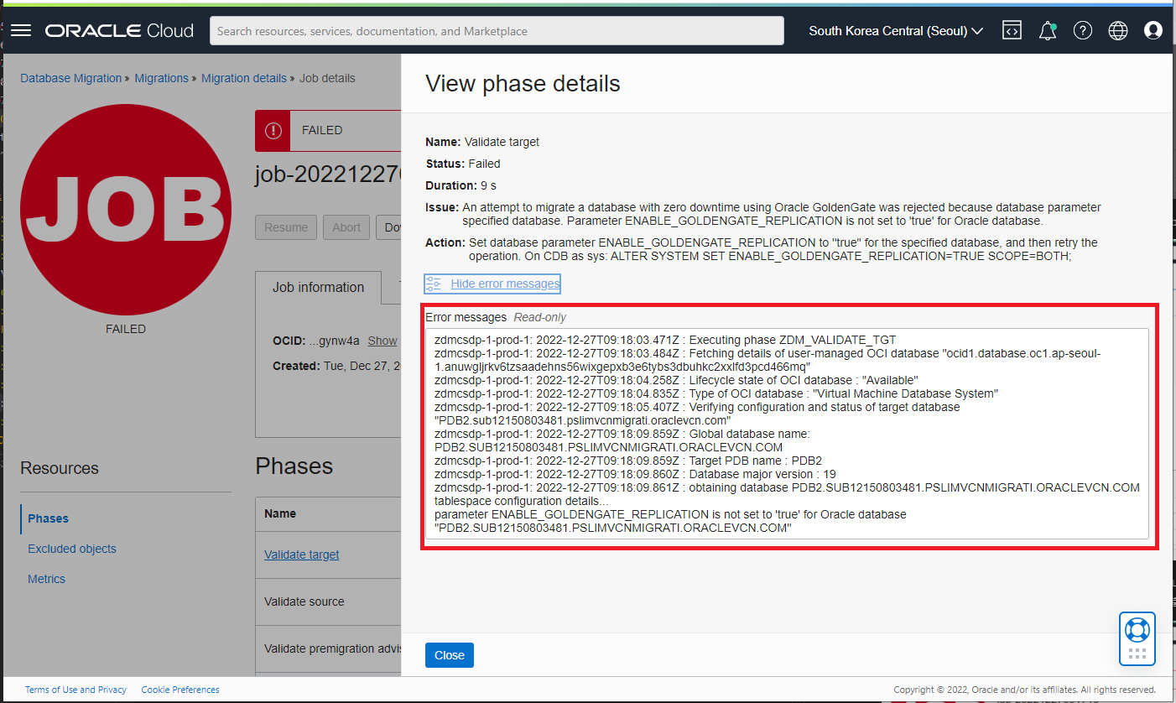Click the Name column header
The image size is (1176, 703).
point(280,513)
